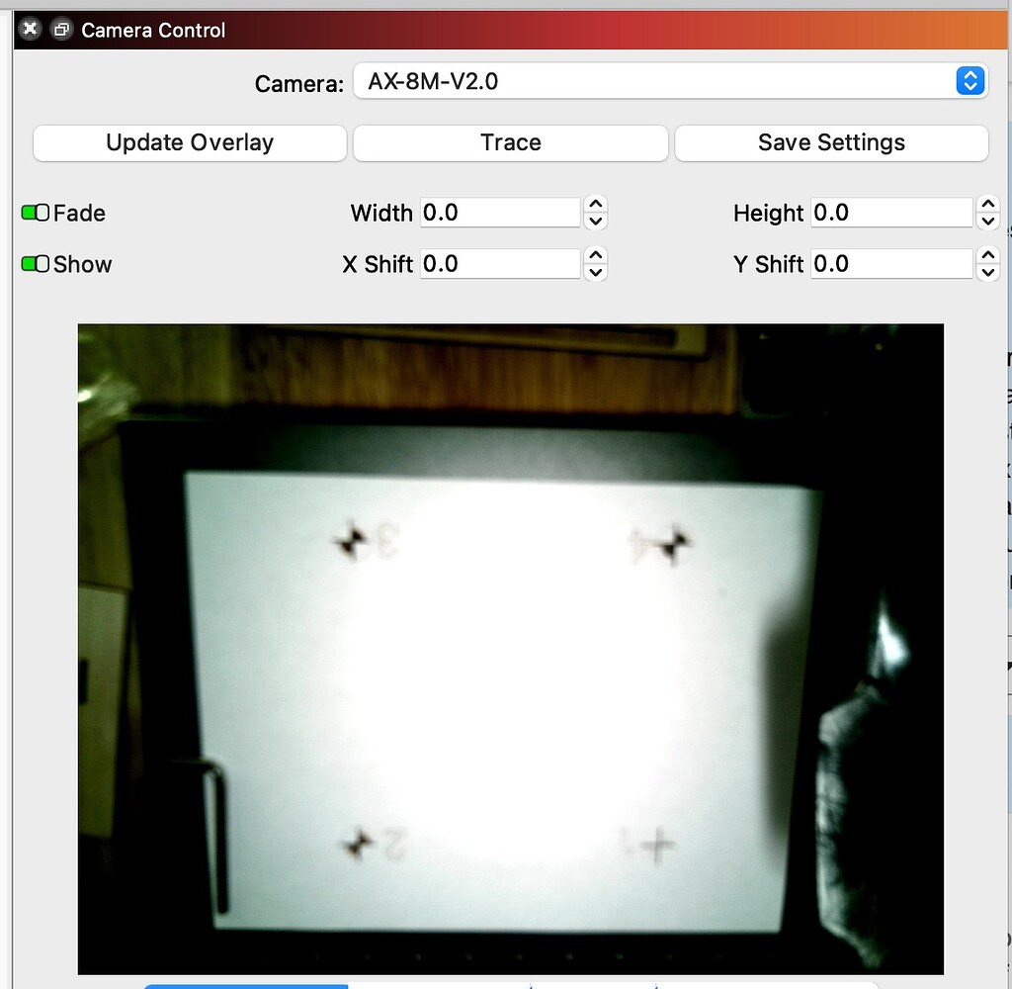Viewport: 1012px width, 989px height.
Task: Start a camera Trace
Action: pos(510,142)
